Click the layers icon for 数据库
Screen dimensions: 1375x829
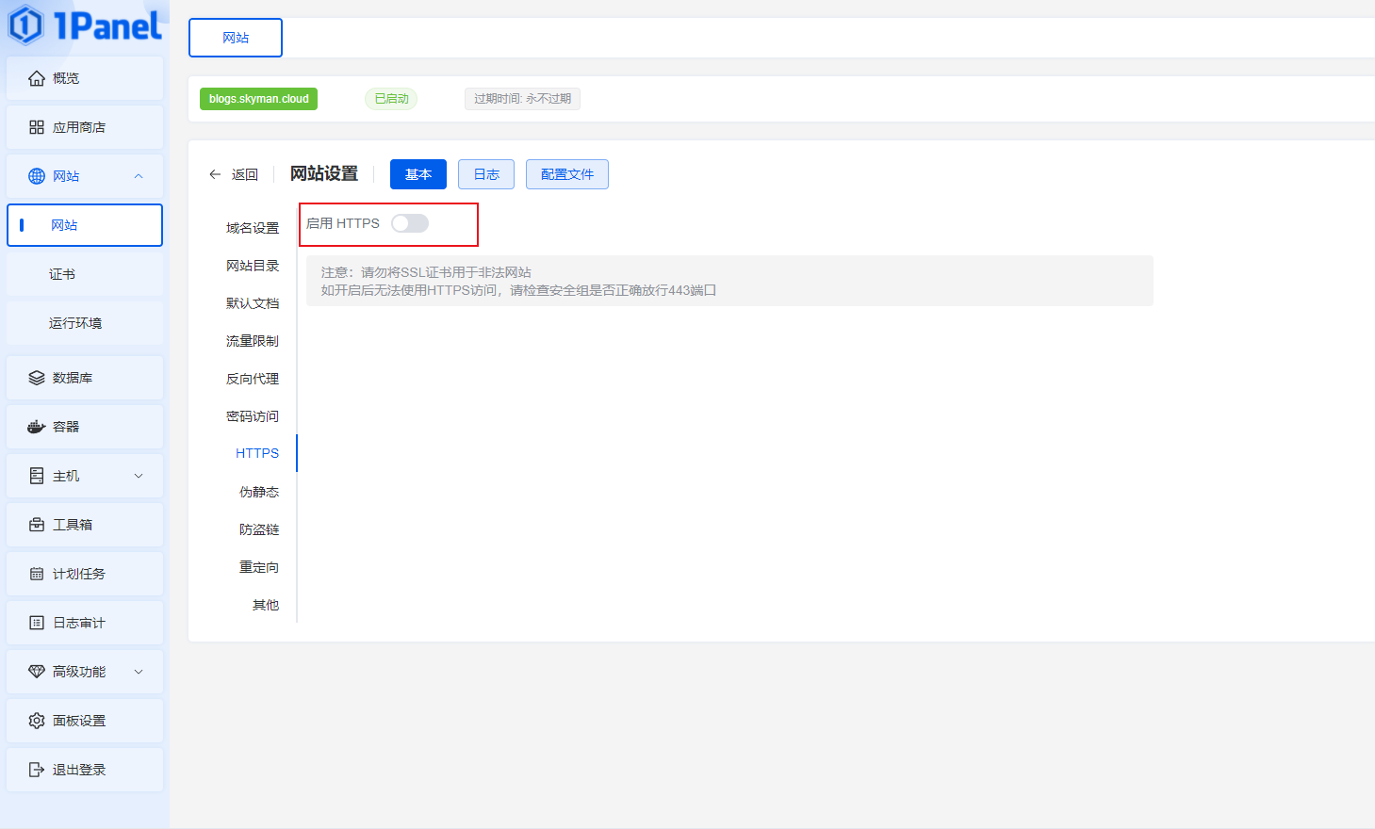point(37,378)
